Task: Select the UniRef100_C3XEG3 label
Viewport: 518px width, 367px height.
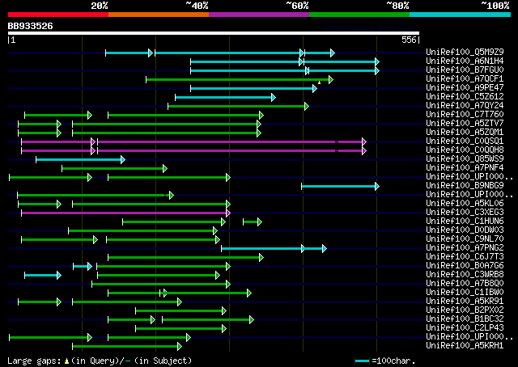Action: point(465,213)
